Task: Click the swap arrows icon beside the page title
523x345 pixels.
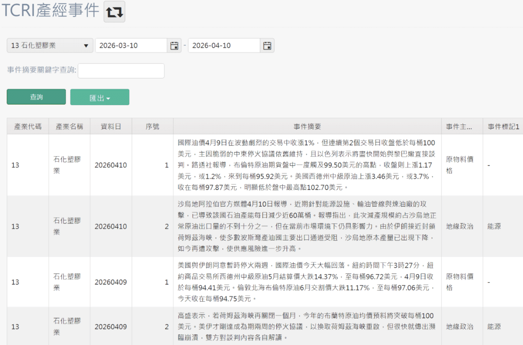Action: (x=114, y=12)
